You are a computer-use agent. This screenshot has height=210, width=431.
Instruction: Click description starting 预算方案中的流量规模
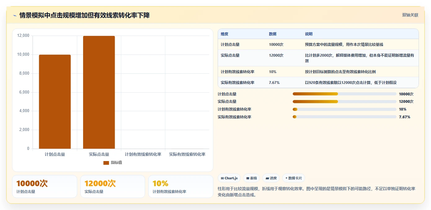pyautogui.click(x=344, y=45)
